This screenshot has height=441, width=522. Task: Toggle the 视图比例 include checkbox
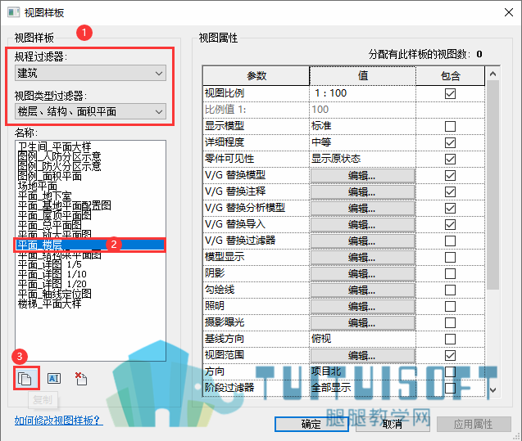point(450,93)
